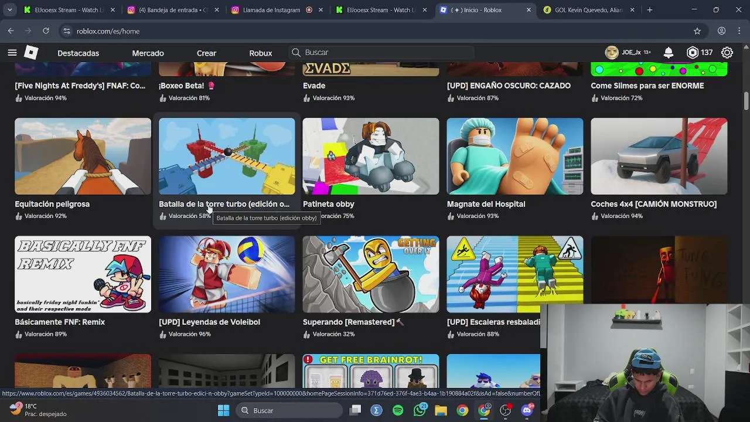
Task: View site information for roblox.com
Action: pos(66,31)
